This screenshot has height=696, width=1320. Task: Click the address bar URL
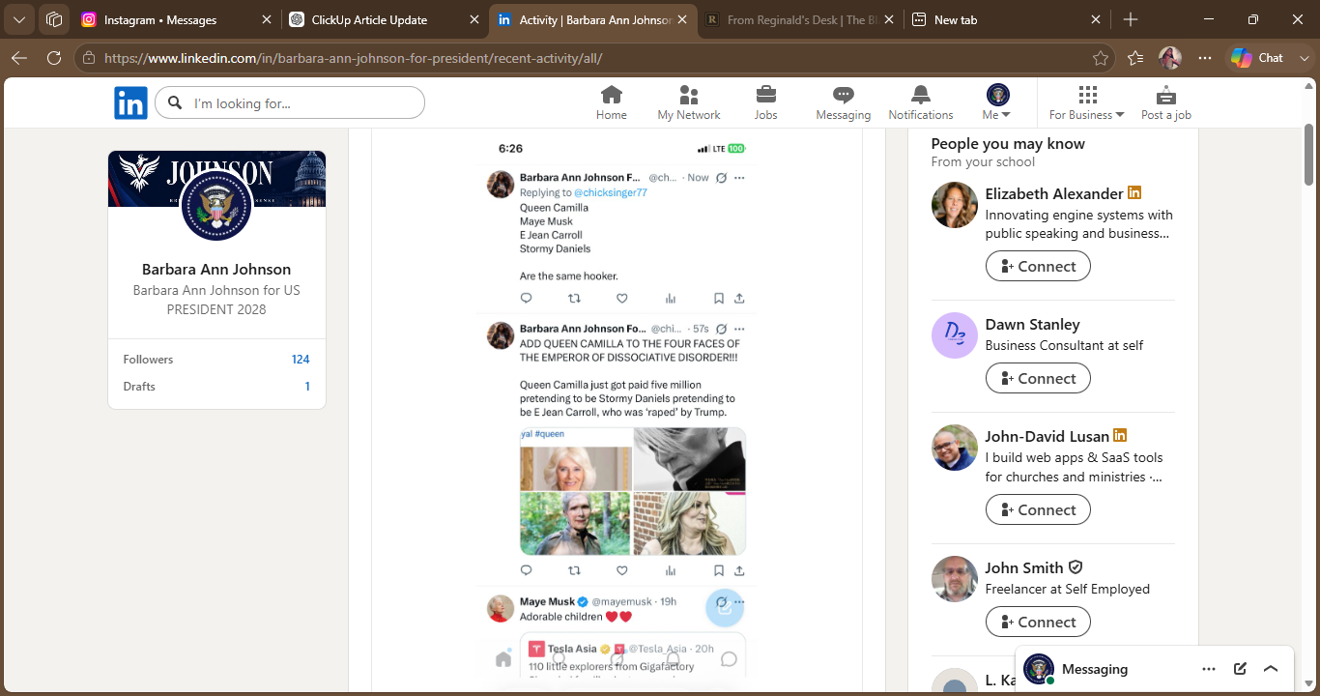(353, 58)
